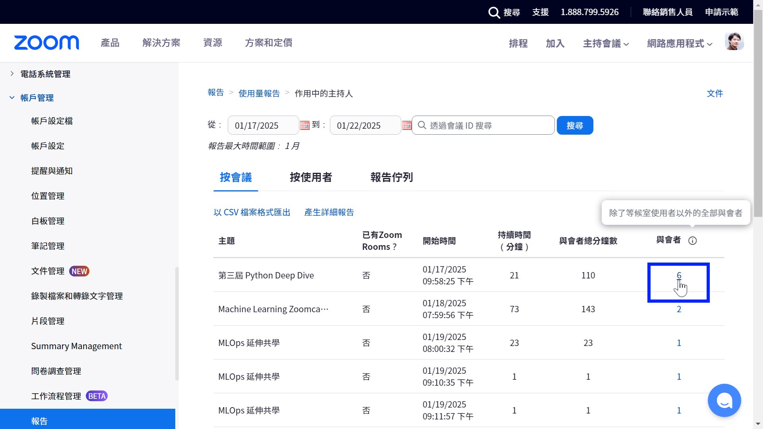Open 問卷調查管理 in sidebar
The height and width of the screenshot is (429, 763).
coord(56,371)
